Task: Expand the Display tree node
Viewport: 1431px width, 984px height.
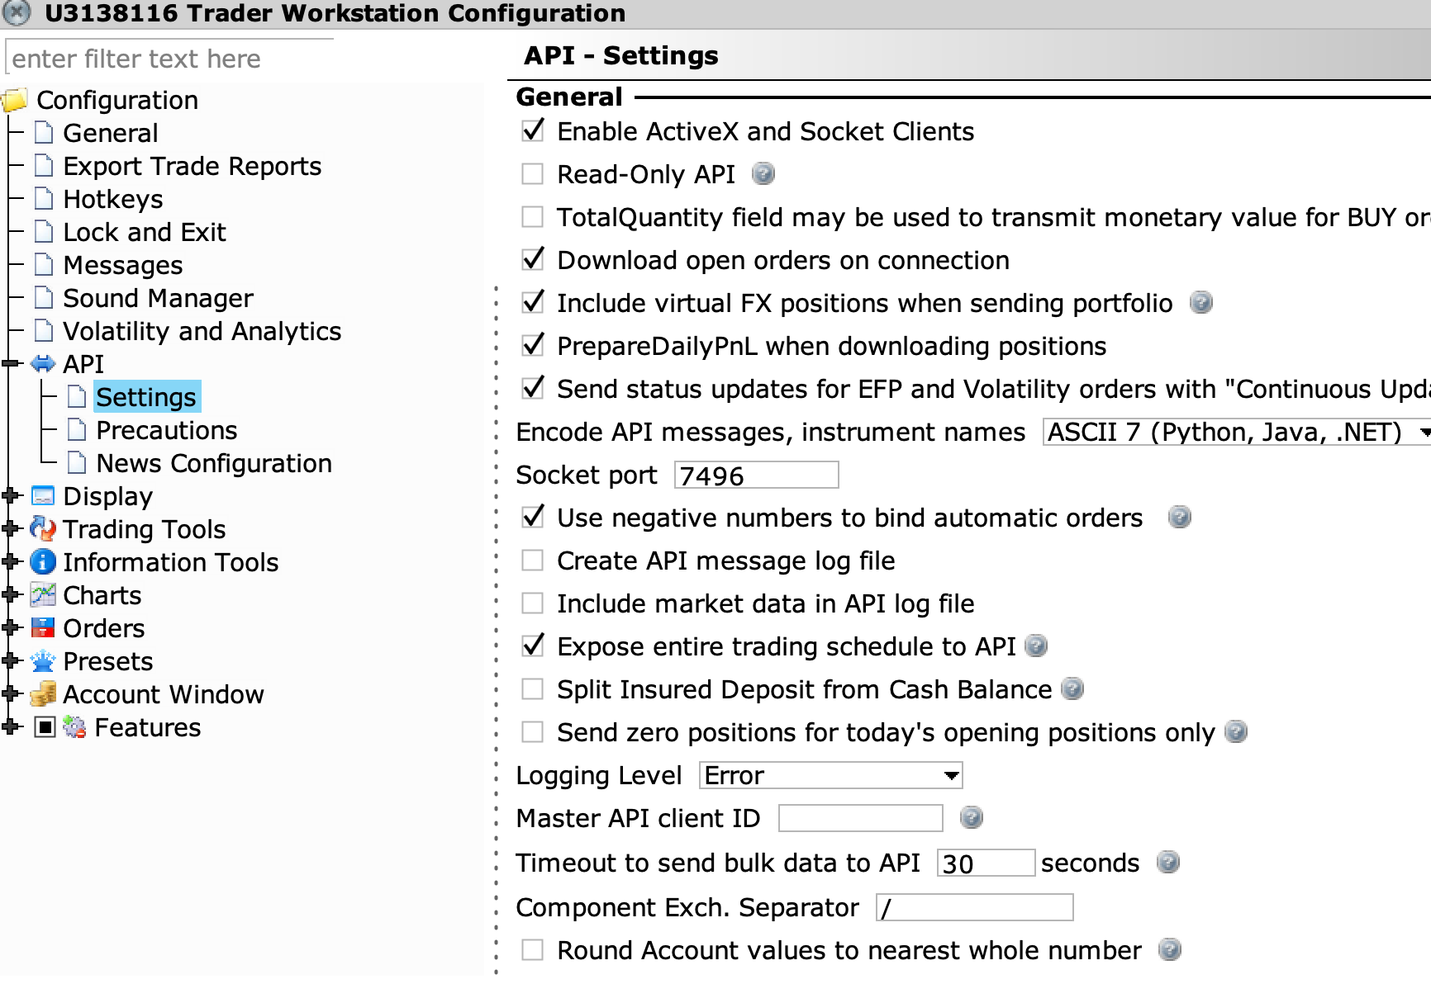Action: coord(11,495)
